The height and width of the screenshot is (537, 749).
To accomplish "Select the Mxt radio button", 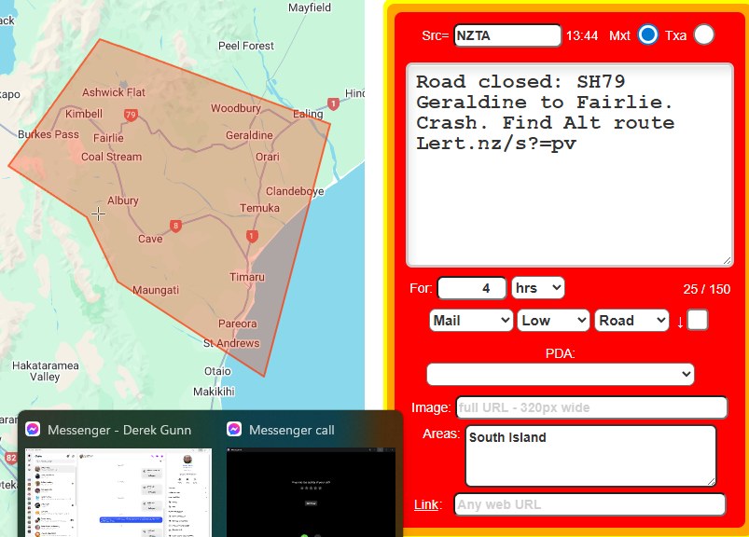I will [647, 34].
